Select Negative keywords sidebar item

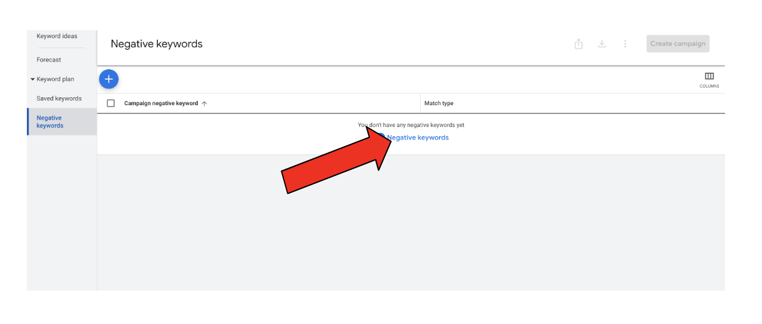50,122
